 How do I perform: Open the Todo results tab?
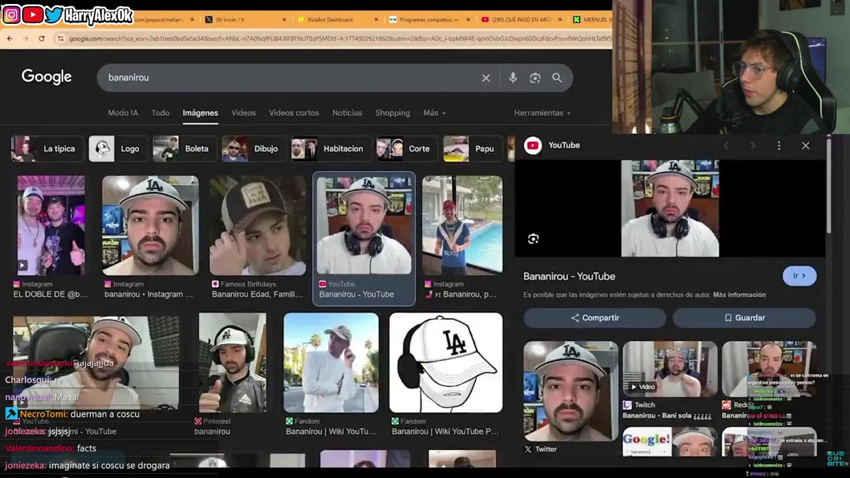click(x=160, y=113)
